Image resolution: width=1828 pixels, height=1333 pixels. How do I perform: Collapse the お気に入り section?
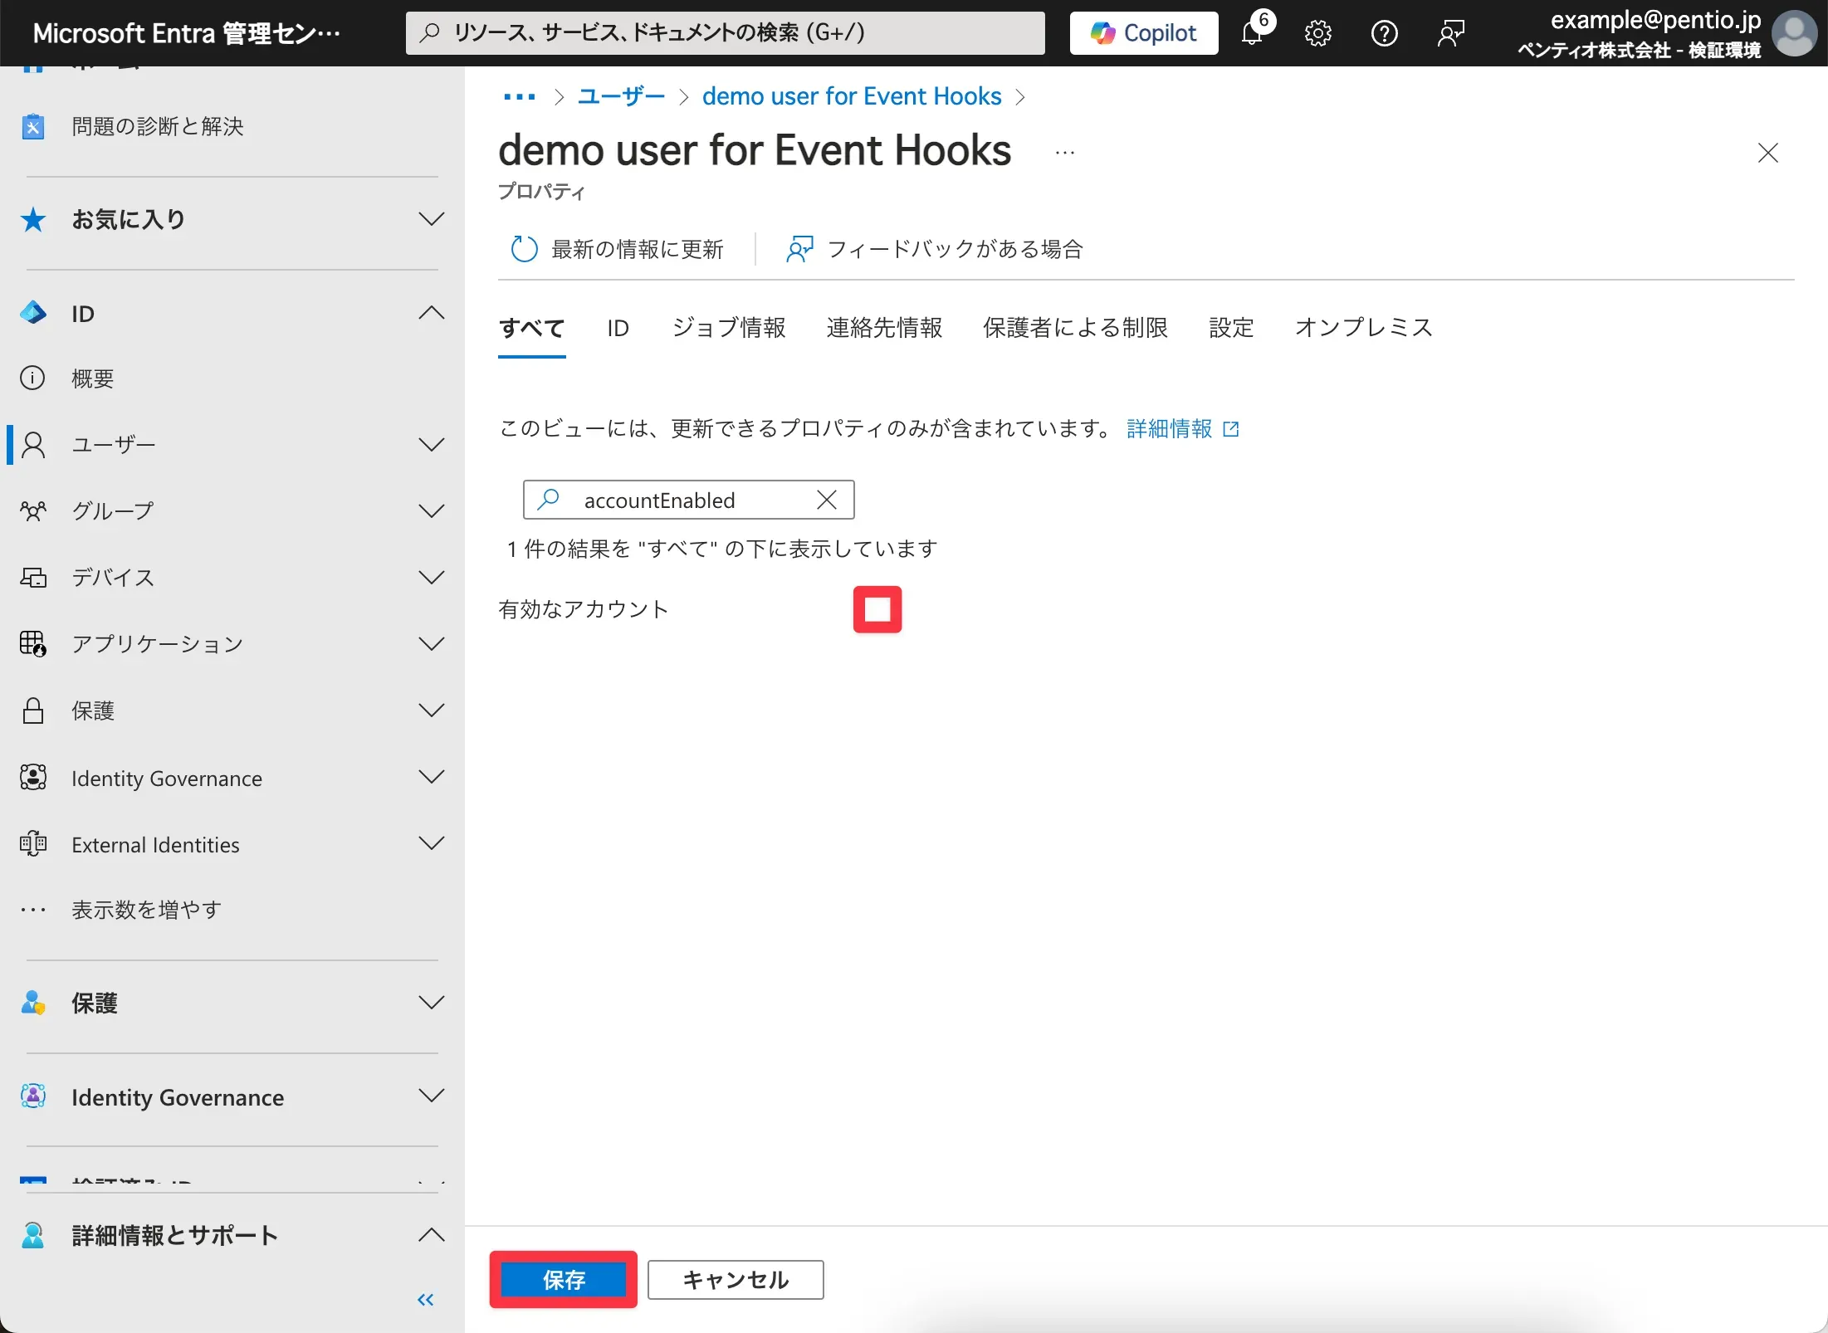(431, 218)
